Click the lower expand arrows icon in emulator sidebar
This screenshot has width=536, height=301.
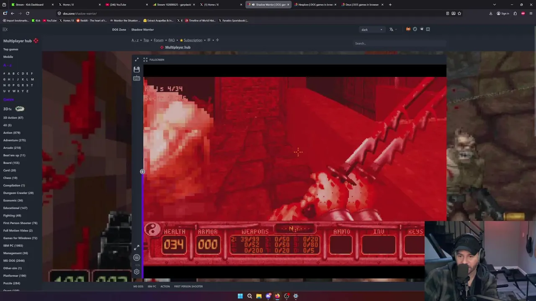[x=137, y=248]
